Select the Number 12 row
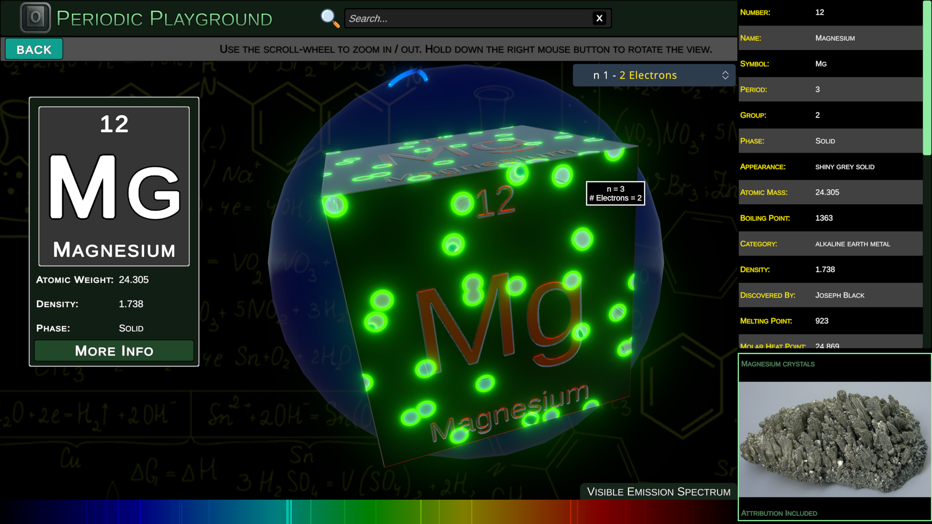This screenshot has width=932, height=524. 831,12
